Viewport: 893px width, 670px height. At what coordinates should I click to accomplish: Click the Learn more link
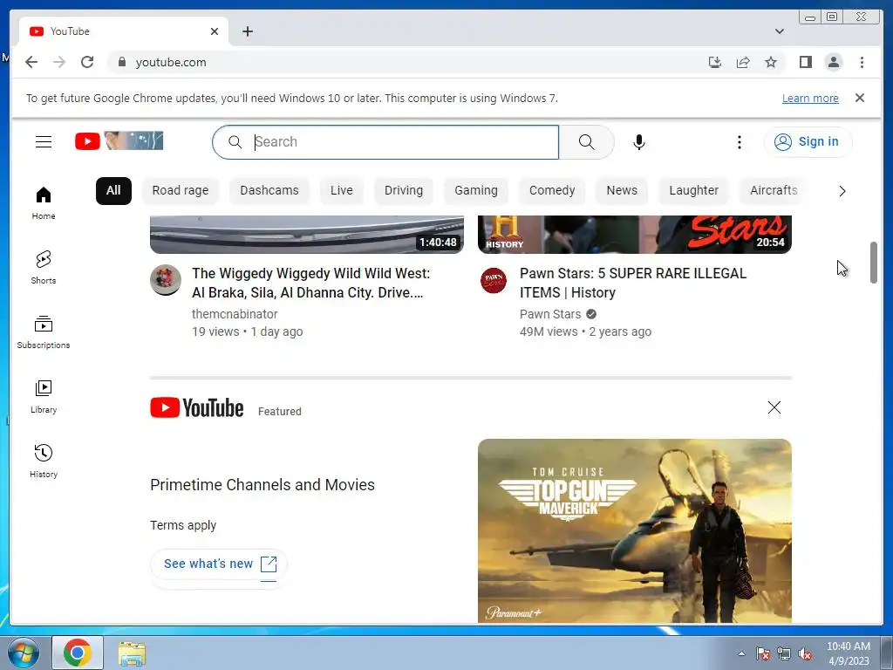810,98
